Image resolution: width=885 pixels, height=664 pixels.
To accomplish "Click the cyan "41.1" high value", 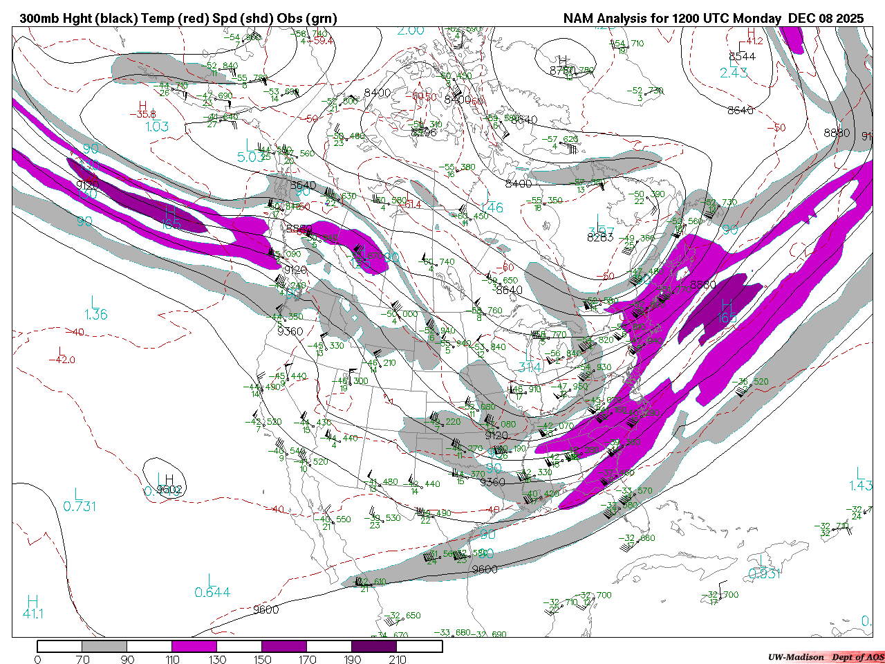I will point(33,614).
